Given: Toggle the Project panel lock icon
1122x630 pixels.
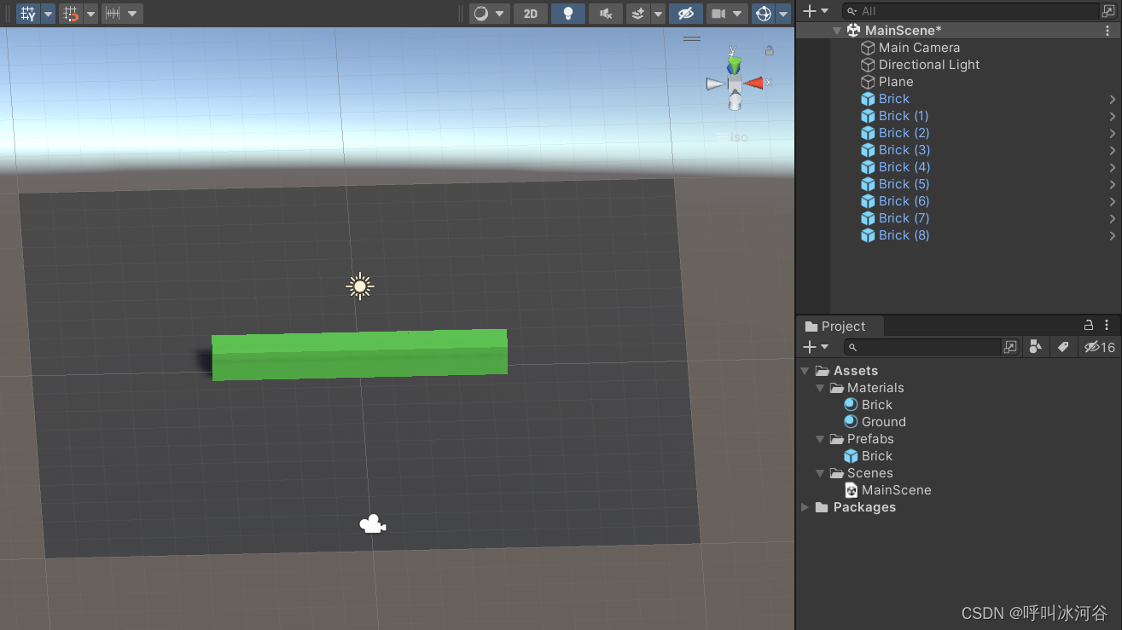Looking at the screenshot, I should click(1089, 325).
